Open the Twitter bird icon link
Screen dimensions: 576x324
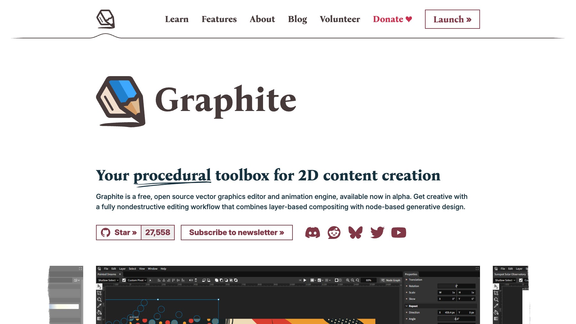coord(377,233)
